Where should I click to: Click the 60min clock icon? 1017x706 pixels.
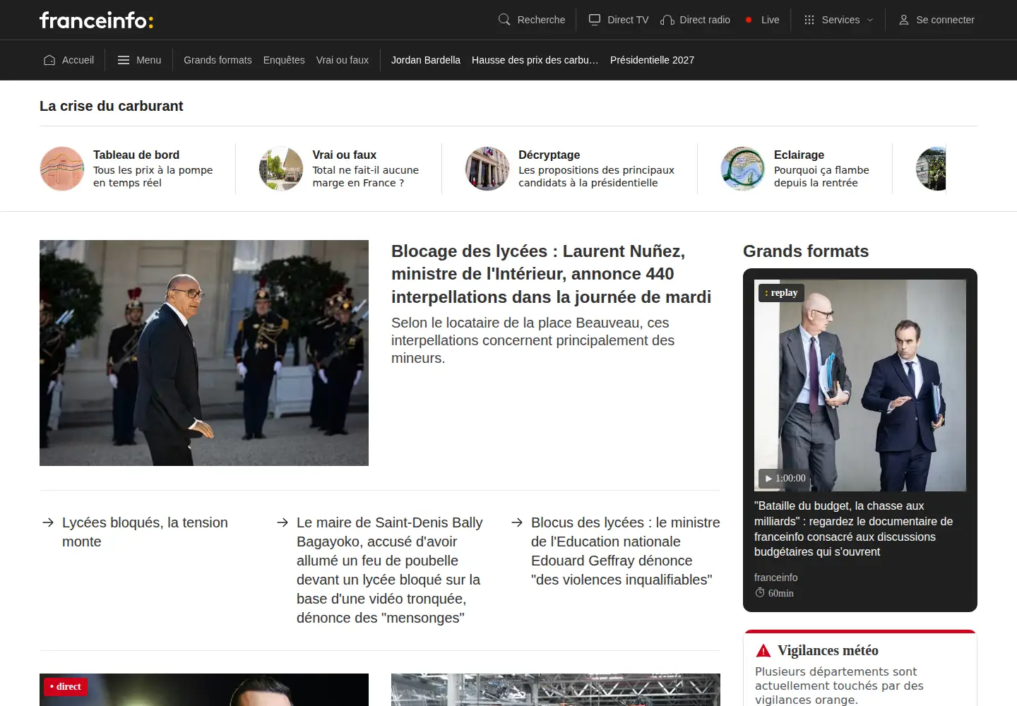coord(760,593)
